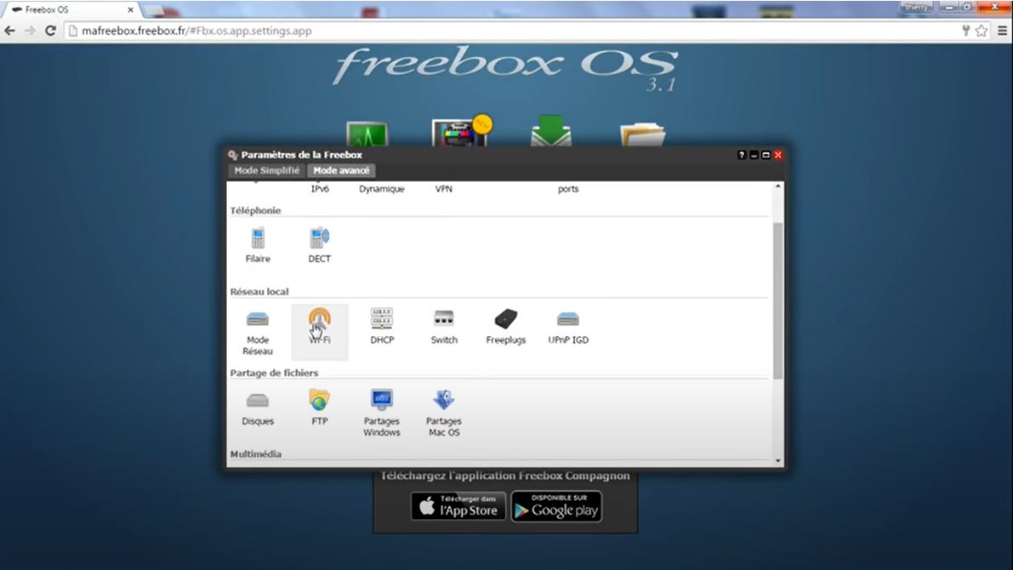
Task: Click the Téléphonie section heading
Action: [255, 211]
